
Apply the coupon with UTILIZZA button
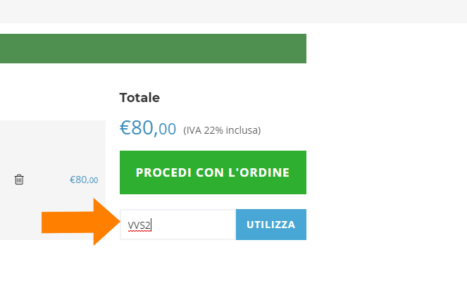[271, 225]
